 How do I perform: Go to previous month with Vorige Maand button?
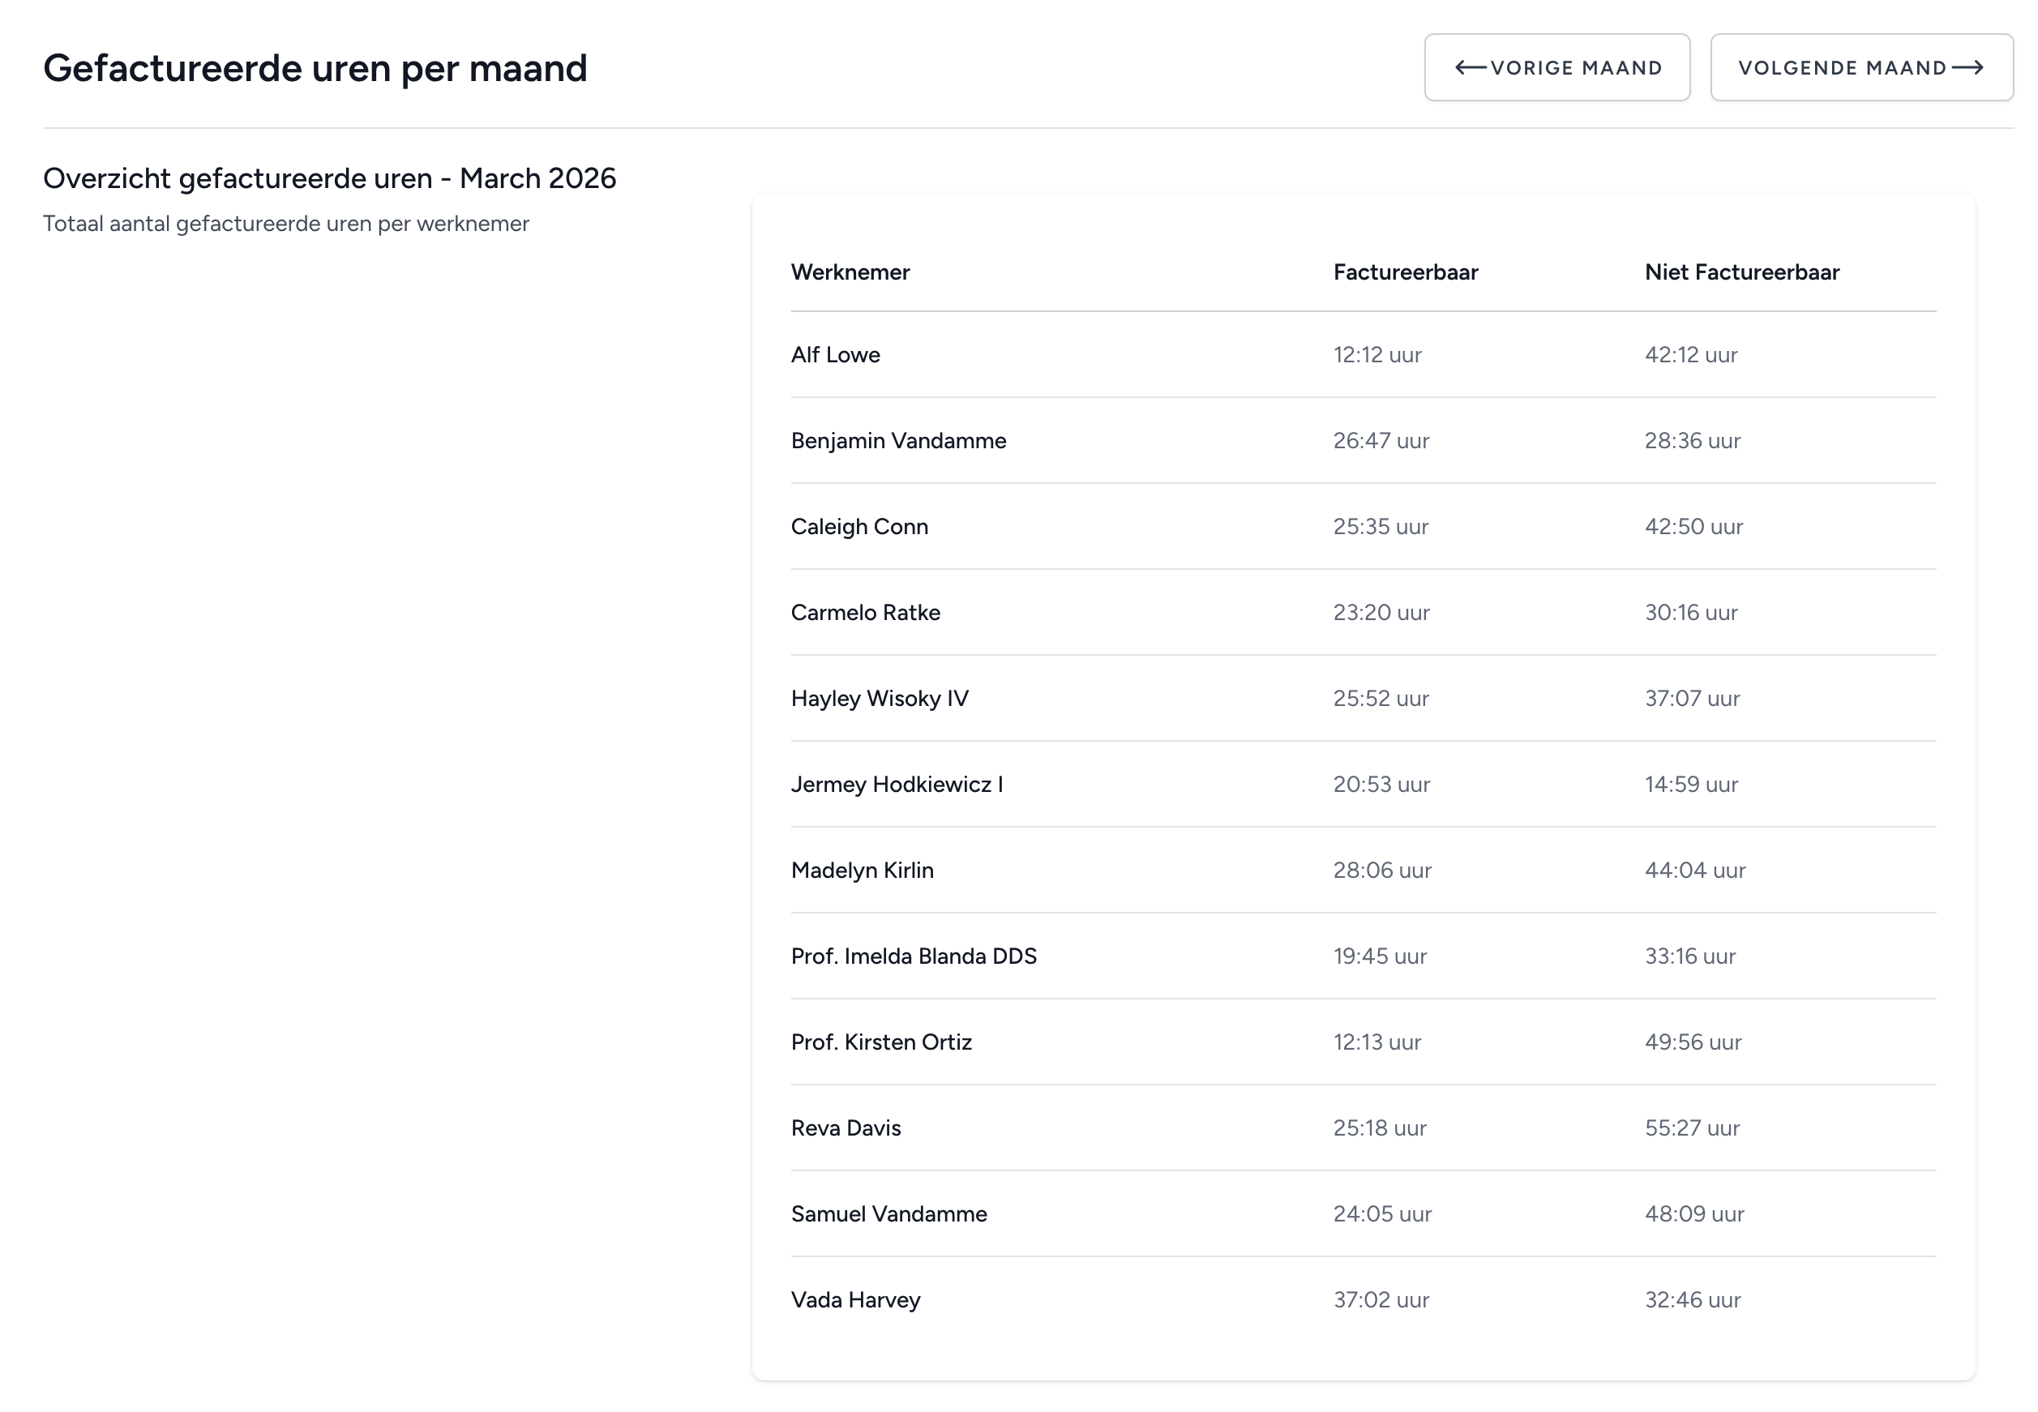[1556, 67]
